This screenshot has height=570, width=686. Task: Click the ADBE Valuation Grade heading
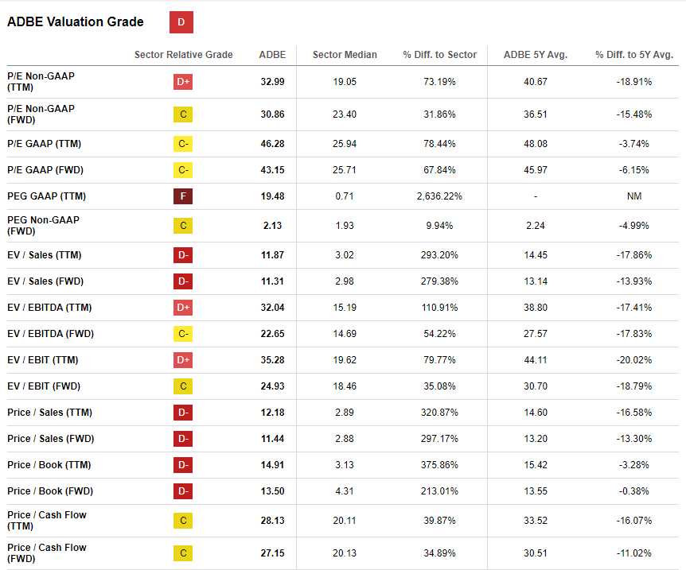pos(76,22)
